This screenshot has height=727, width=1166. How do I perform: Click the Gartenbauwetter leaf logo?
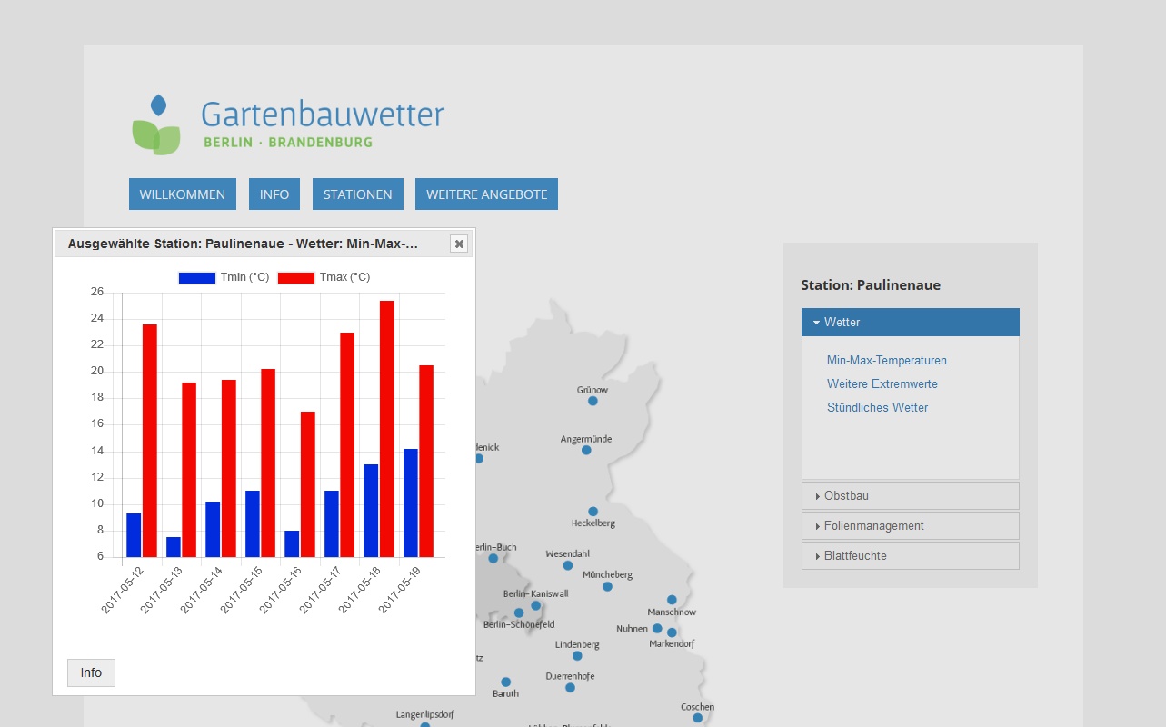[157, 124]
